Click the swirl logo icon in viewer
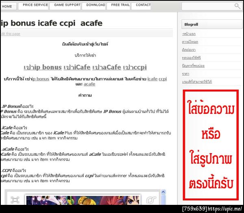This screenshot has width=244, height=213. (151, 200)
